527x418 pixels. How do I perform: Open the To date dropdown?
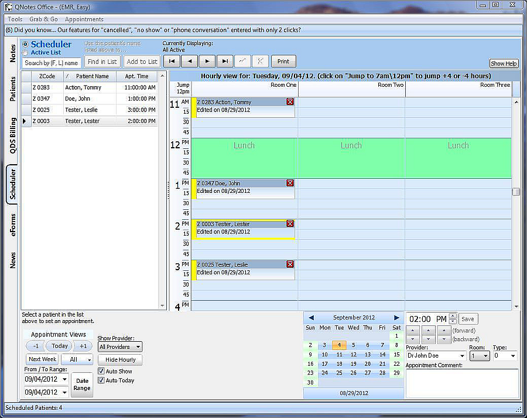tap(64, 392)
